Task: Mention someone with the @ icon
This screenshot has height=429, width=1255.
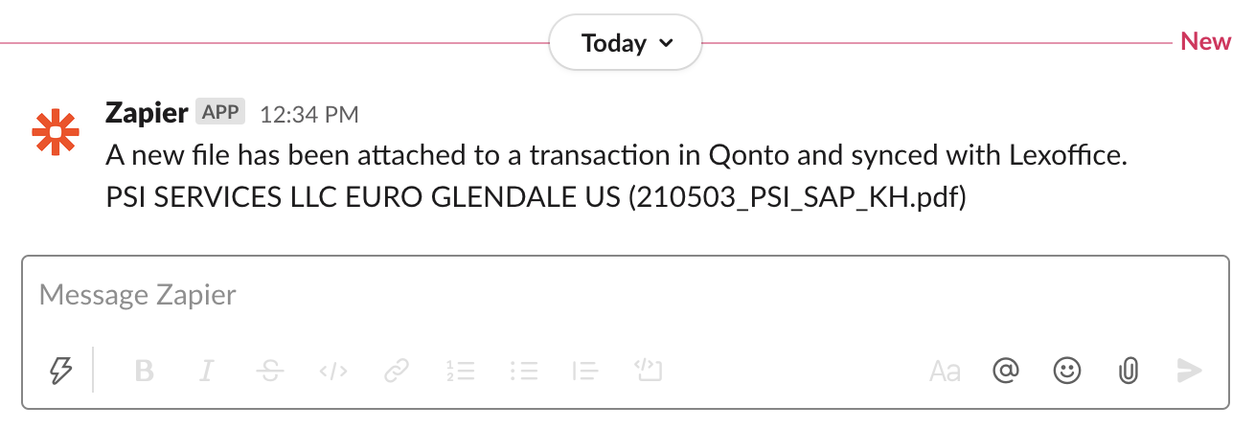Action: [1004, 371]
